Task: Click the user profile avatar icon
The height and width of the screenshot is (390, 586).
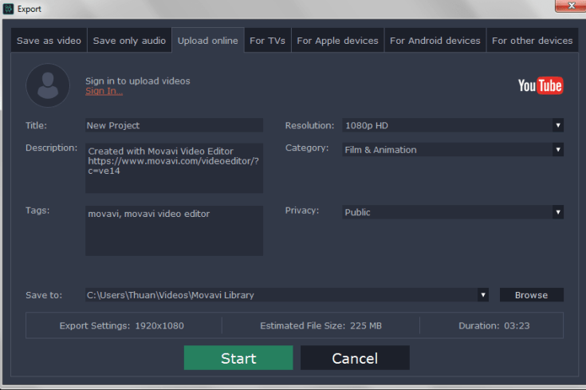Action: [x=48, y=85]
